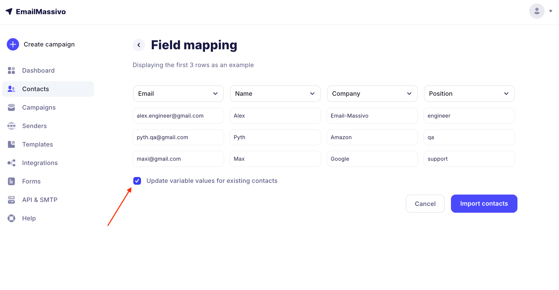Click the Help lifebuoy icon

pyautogui.click(x=11, y=218)
